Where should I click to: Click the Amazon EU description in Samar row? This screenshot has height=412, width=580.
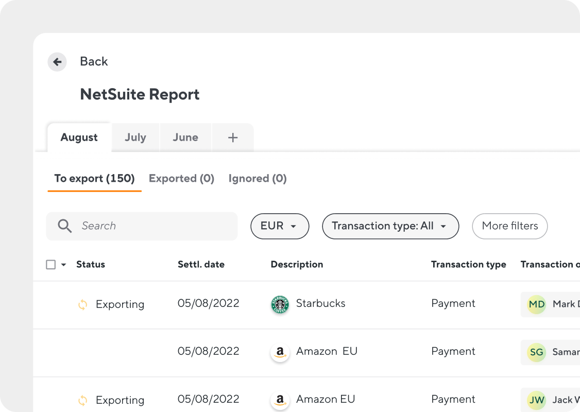[327, 351]
